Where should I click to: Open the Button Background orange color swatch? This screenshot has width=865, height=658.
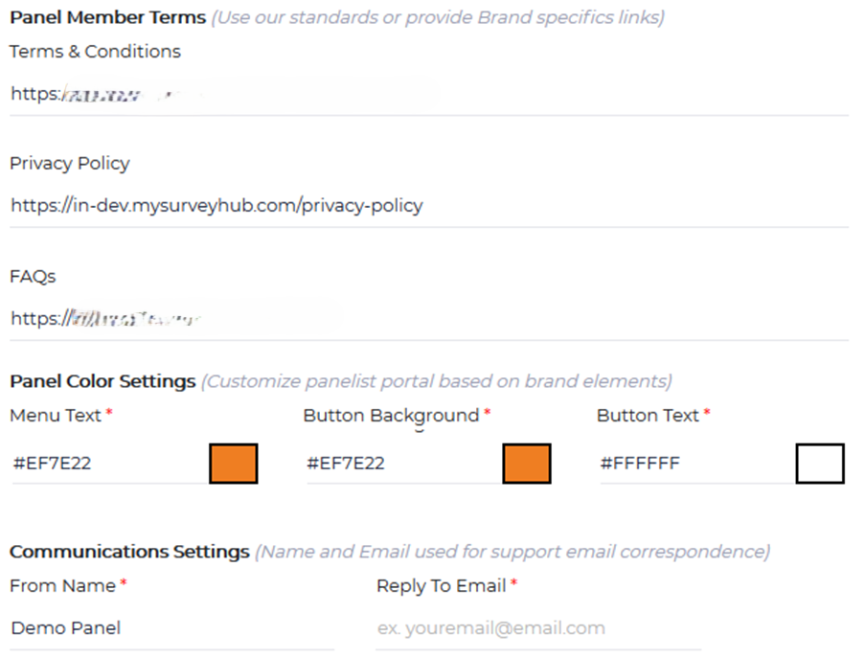[x=526, y=464]
